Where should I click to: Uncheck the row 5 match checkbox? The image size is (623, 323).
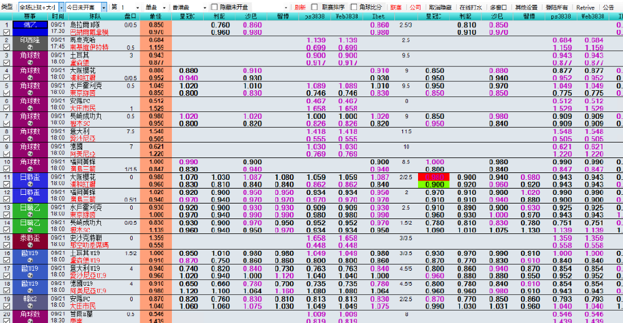point(6,93)
